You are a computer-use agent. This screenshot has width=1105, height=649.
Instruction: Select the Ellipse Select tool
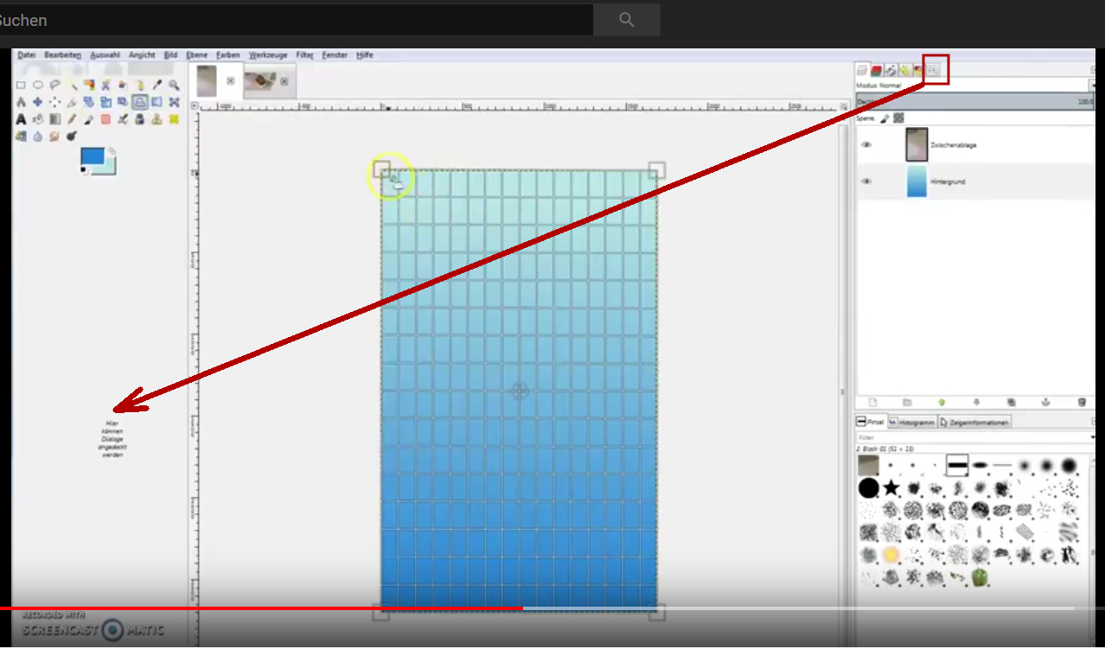[x=38, y=85]
